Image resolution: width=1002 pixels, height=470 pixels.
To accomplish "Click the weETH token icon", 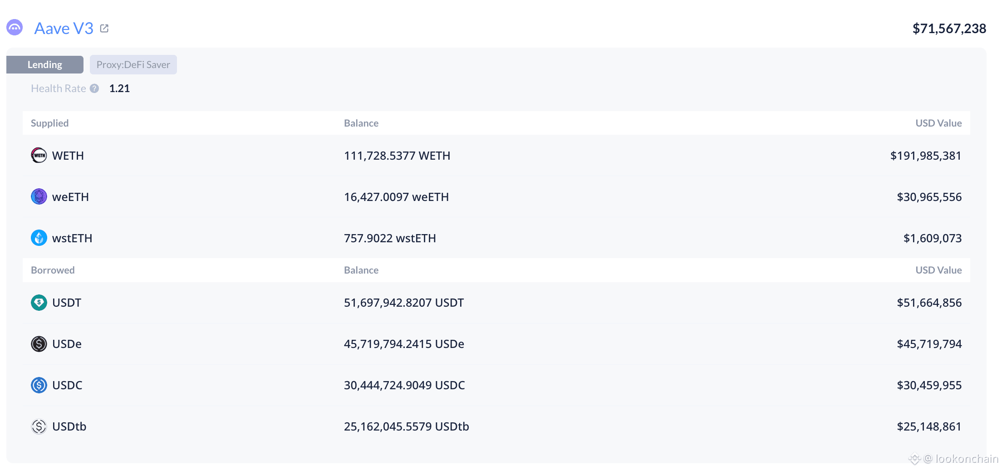I will point(39,197).
